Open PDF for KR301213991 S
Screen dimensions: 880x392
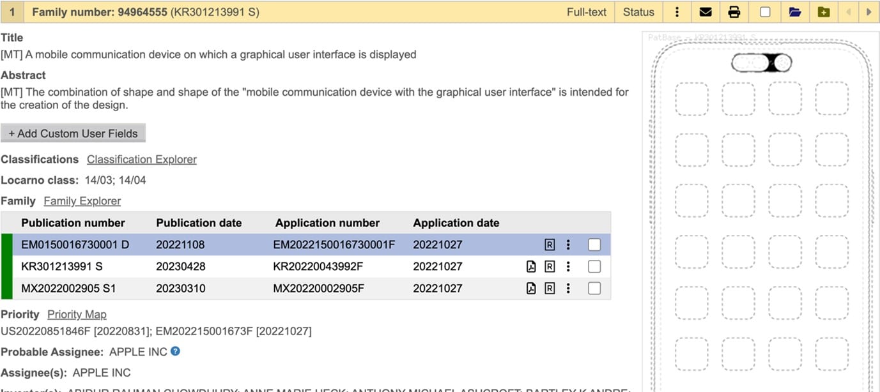click(x=530, y=267)
